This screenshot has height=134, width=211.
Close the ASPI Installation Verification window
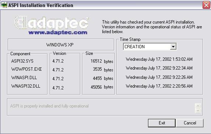pyautogui.click(x=206, y=5)
